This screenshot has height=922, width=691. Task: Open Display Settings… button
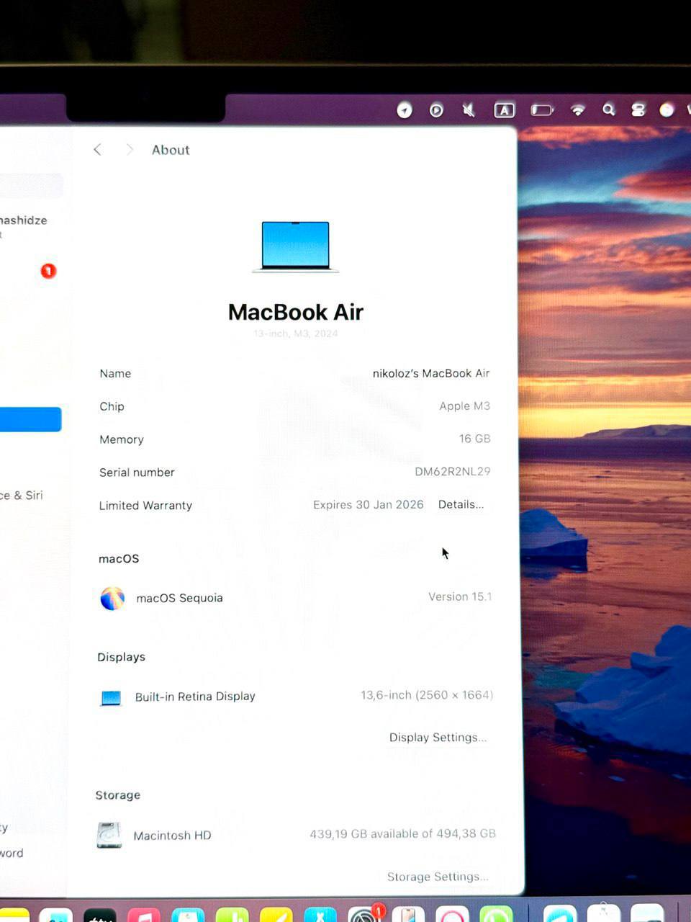click(x=438, y=738)
